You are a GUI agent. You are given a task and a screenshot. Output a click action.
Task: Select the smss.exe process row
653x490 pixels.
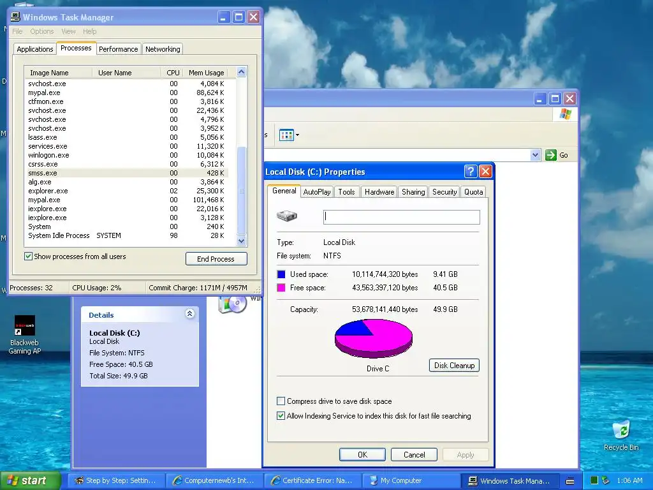pos(127,173)
